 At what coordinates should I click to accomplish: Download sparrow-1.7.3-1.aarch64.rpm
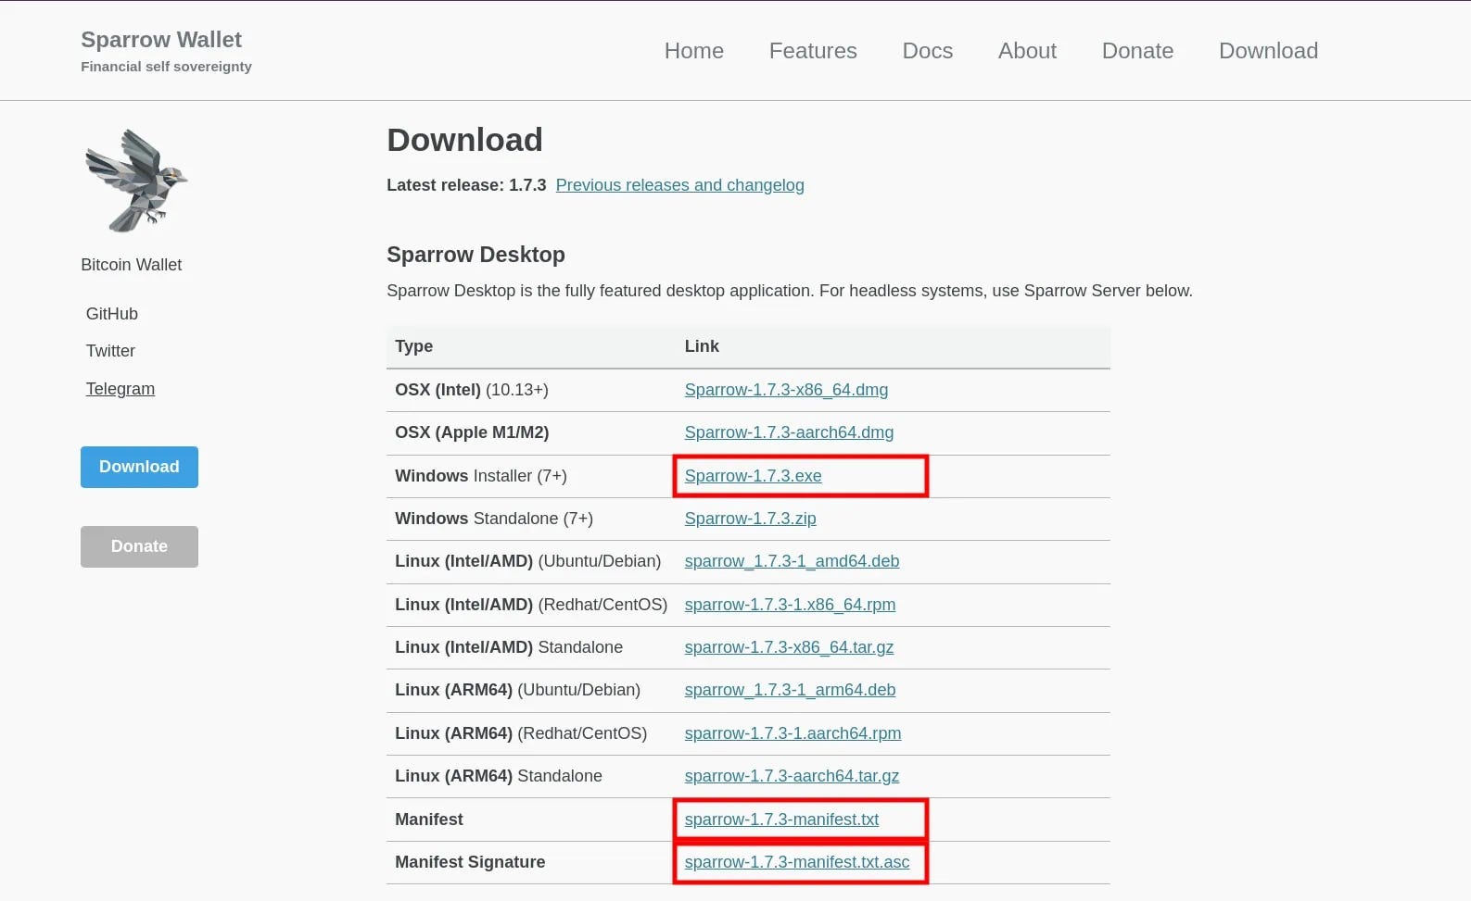click(x=793, y=733)
